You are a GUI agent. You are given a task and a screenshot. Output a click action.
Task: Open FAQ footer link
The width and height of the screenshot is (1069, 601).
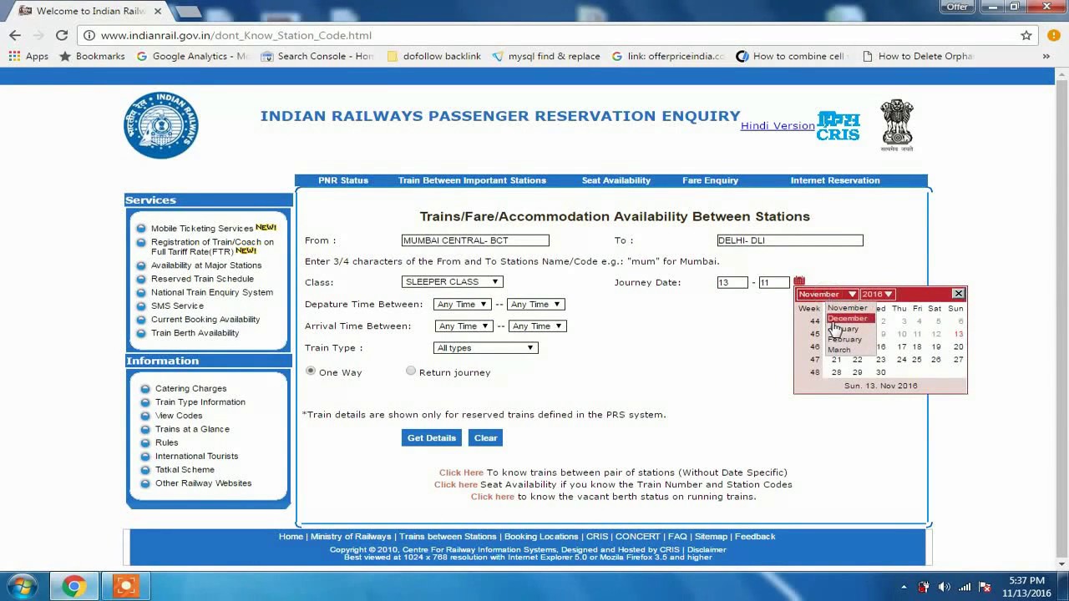point(677,536)
